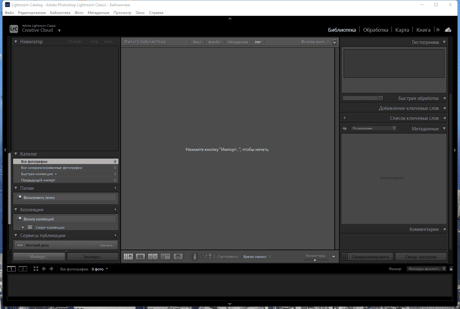Click the Фильтровать папки search field
460x309 pixels.
[x=66, y=198]
